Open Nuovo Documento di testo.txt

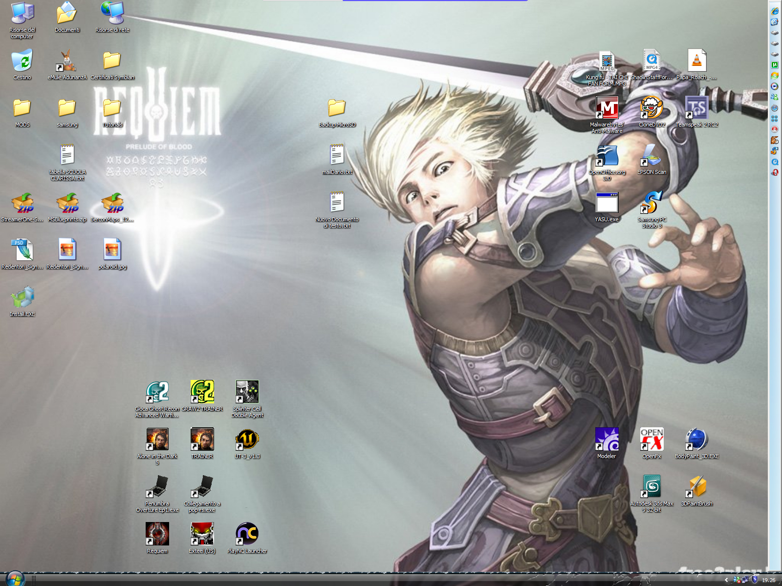337,210
